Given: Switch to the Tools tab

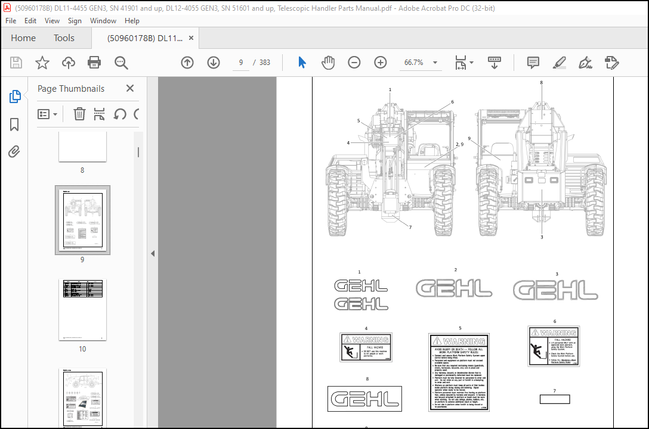Looking at the screenshot, I should coord(64,38).
